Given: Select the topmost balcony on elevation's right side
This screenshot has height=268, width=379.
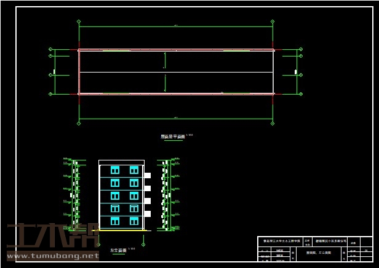Looking at the screenshot, I should tap(148, 175).
